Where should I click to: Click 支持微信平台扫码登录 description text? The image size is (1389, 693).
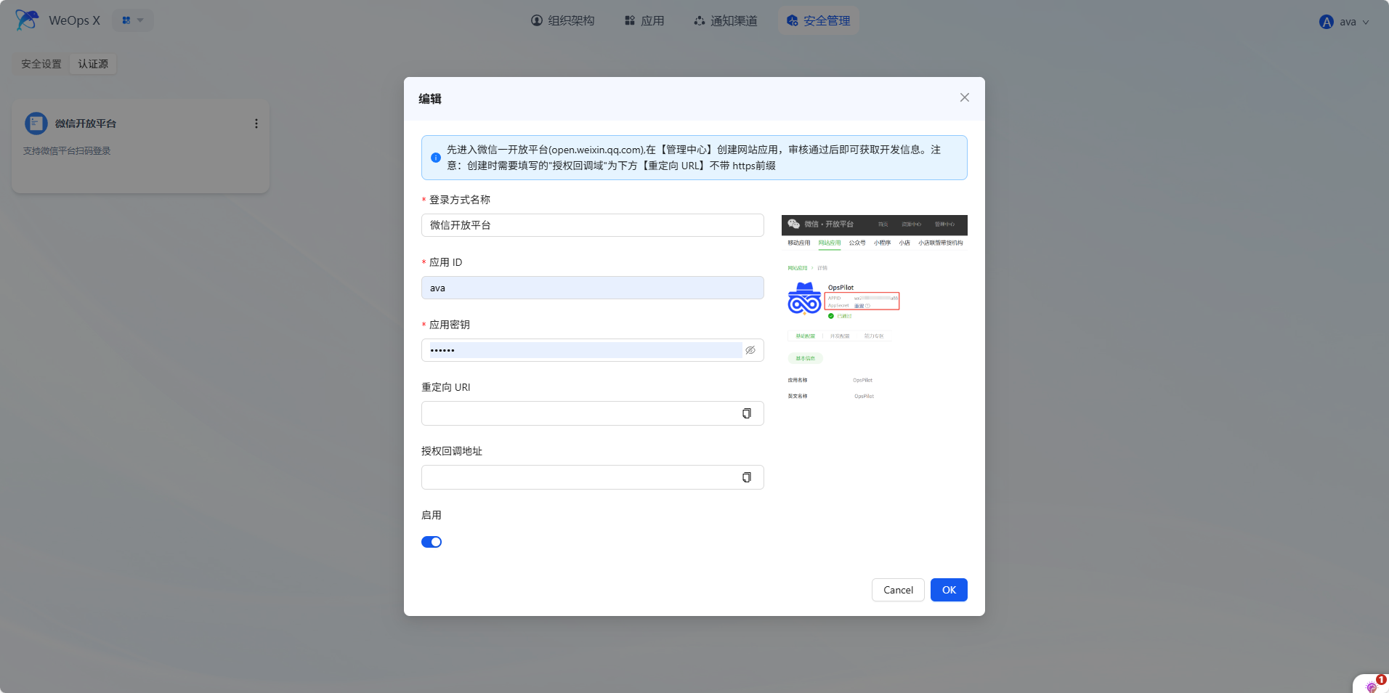[67, 151]
